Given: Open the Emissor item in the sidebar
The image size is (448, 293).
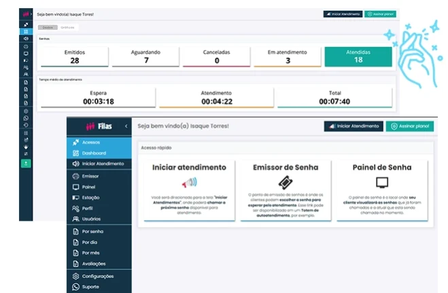Looking at the screenshot, I should (90, 176).
